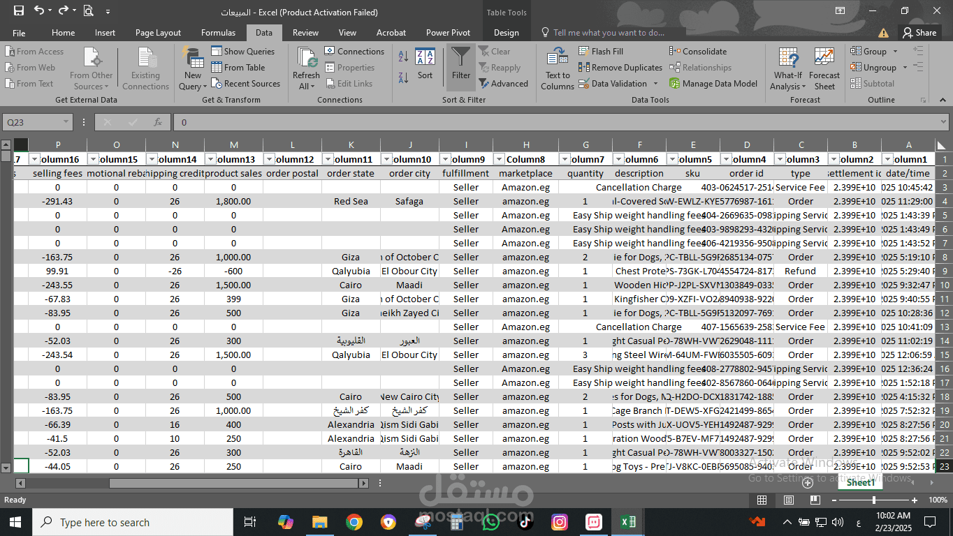Click From Text data import
Image resolution: width=953 pixels, height=536 pixels.
tap(29, 84)
